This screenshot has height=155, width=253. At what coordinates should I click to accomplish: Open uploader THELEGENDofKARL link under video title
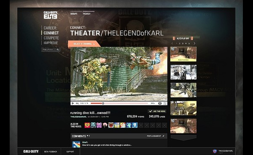point(78,117)
